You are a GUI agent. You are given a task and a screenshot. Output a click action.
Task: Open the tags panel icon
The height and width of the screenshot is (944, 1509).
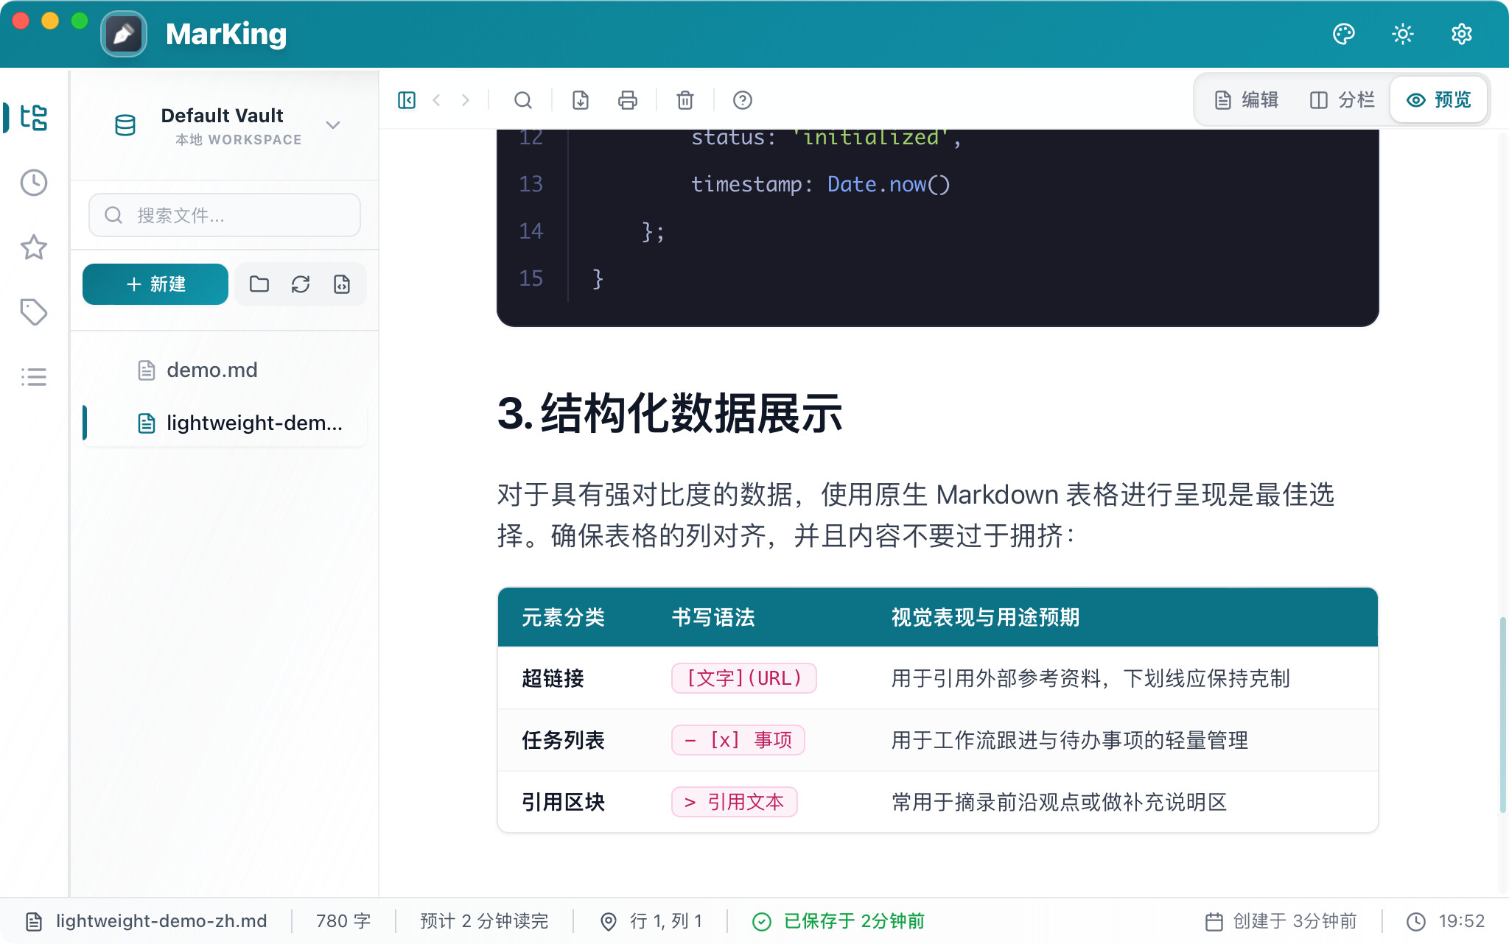pos(34,312)
